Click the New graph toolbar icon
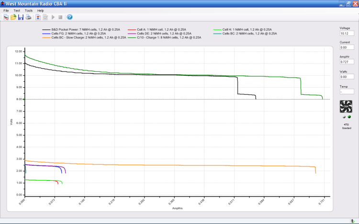This screenshot has height=224, width=359. [x=6, y=17]
